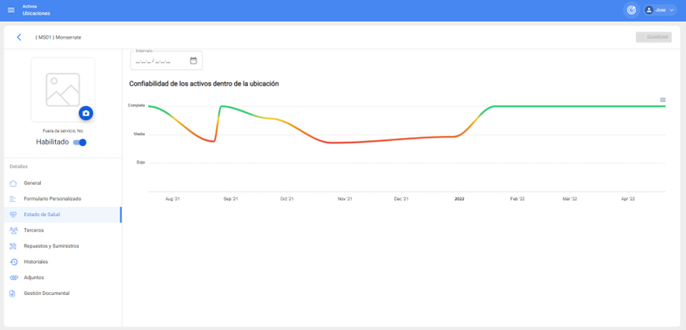Click the camera upload photo icon
The image size is (686, 330).
[x=86, y=113]
